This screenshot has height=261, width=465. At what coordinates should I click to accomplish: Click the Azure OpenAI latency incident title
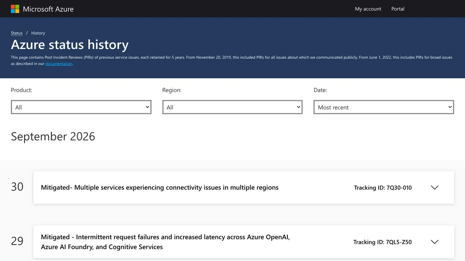pyautogui.click(x=165, y=242)
